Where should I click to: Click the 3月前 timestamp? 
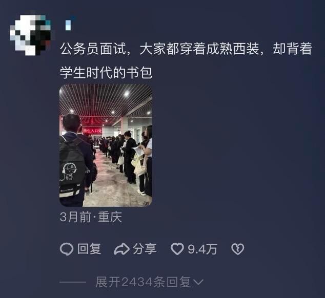click(x=75, y=217)
